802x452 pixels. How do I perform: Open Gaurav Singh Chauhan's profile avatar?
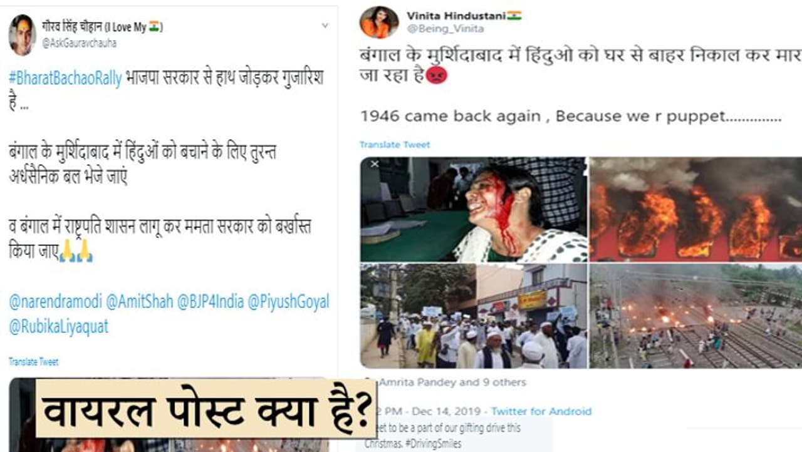coord(23,34)
